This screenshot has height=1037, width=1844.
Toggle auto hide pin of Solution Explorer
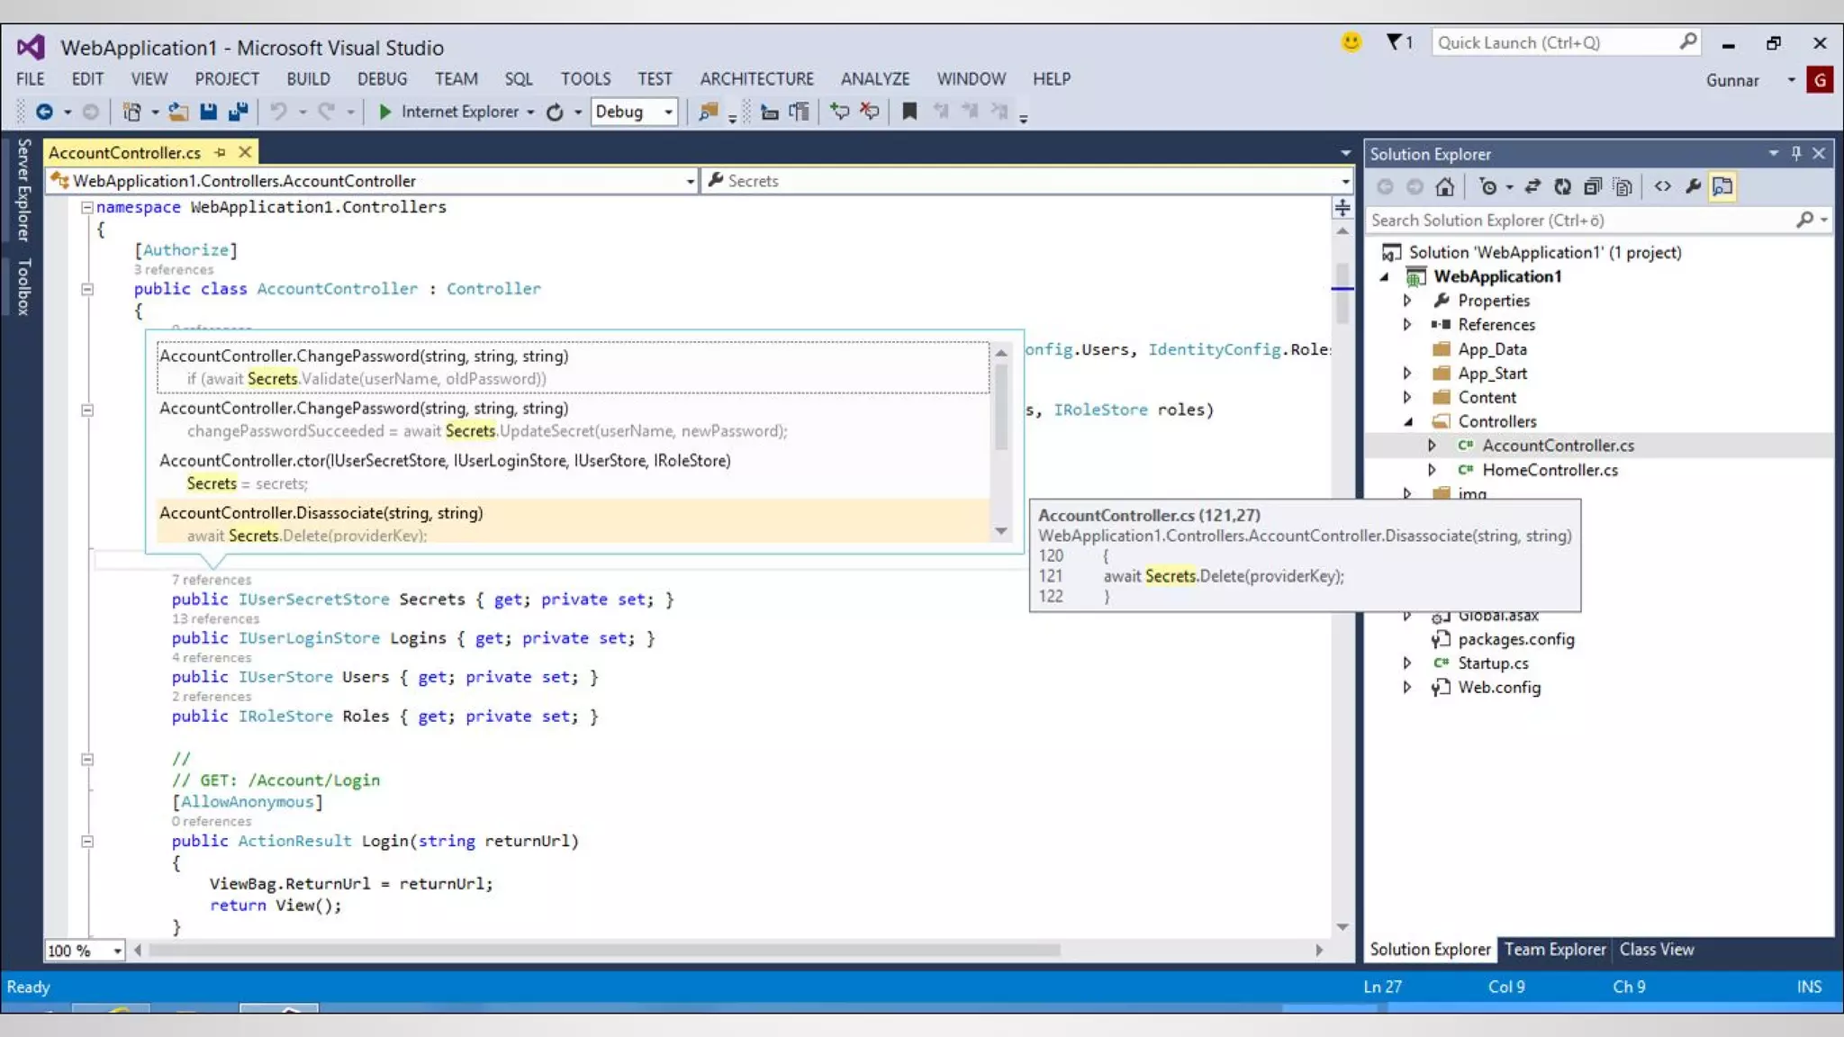1795,154
